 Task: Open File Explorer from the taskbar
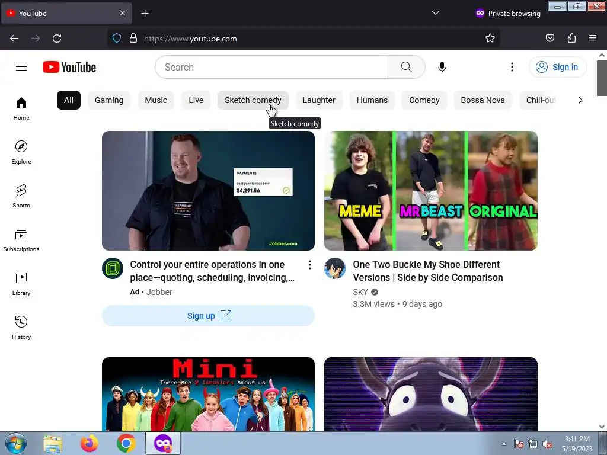point(53,443)
